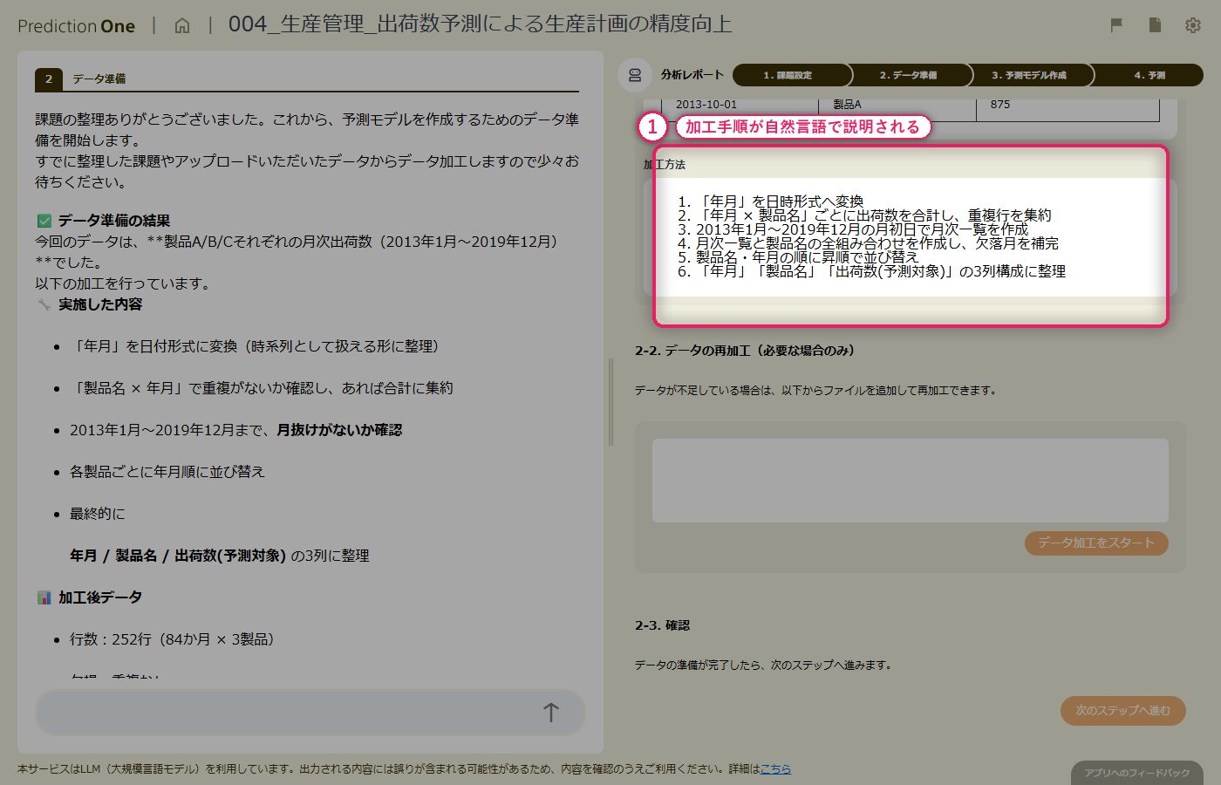Click the chart icon by 加工後データ
Screen dimensions: 1221x785
(44, 597)
